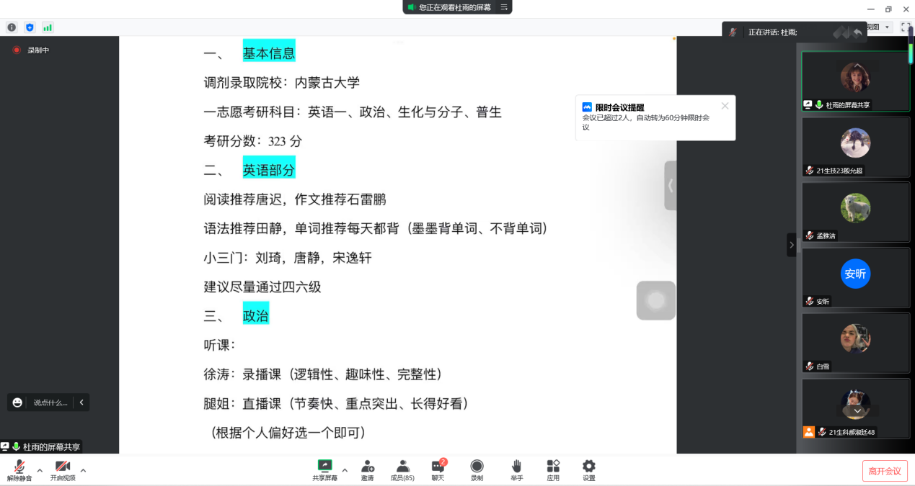Open the screen-sharing banner menu icon
This screenshot has width=915, height=486.
tap(504, 7)
